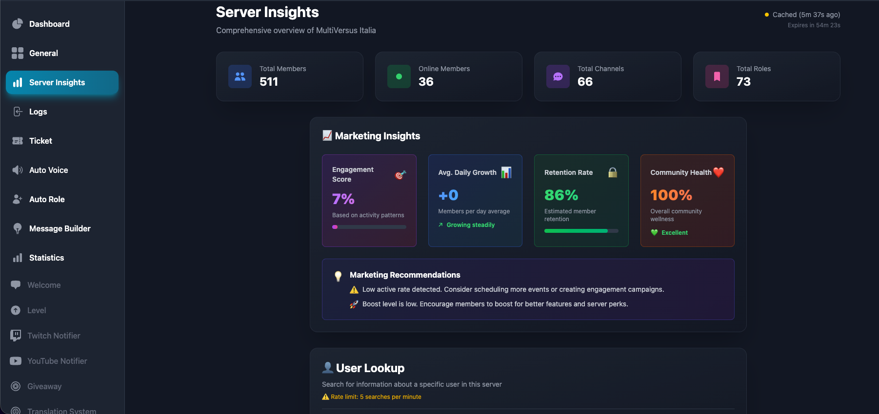Screen dimensions: 879x414
Task: Click the Logs sidebar icon
Action: coord(18,112)
